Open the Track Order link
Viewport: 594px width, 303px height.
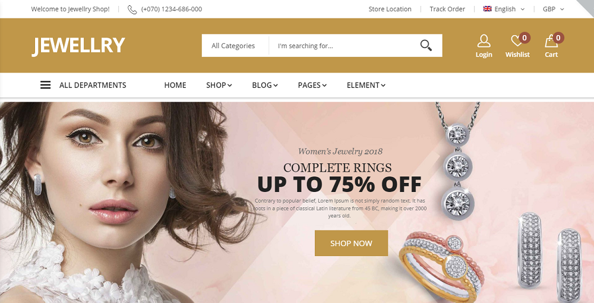click(x=447, y=9)
